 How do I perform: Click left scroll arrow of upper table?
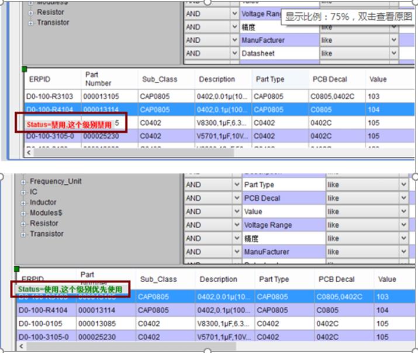(29, 152)
